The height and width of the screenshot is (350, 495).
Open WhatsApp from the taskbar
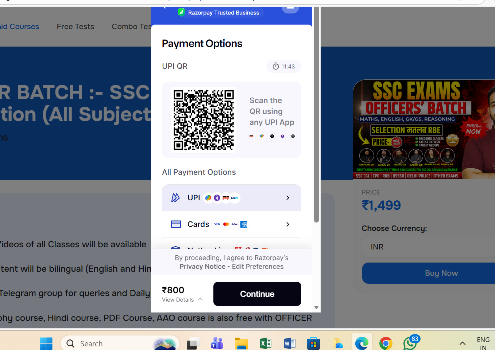click(x=410, y=343)
